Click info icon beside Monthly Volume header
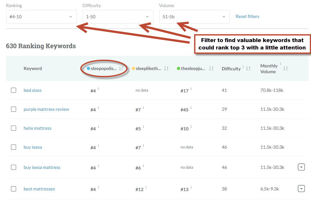The height and width of the screenshot is (202, 311). click(x=280, y=64)
